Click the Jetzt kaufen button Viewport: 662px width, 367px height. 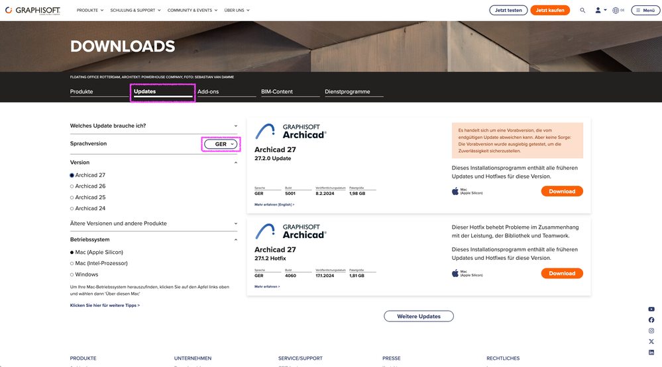click(x=550, y=10)
